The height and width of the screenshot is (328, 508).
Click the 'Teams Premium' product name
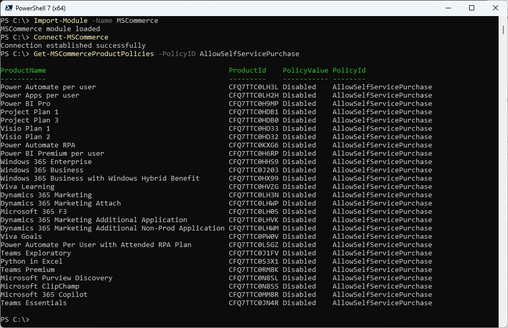click(x=28, y=270)
